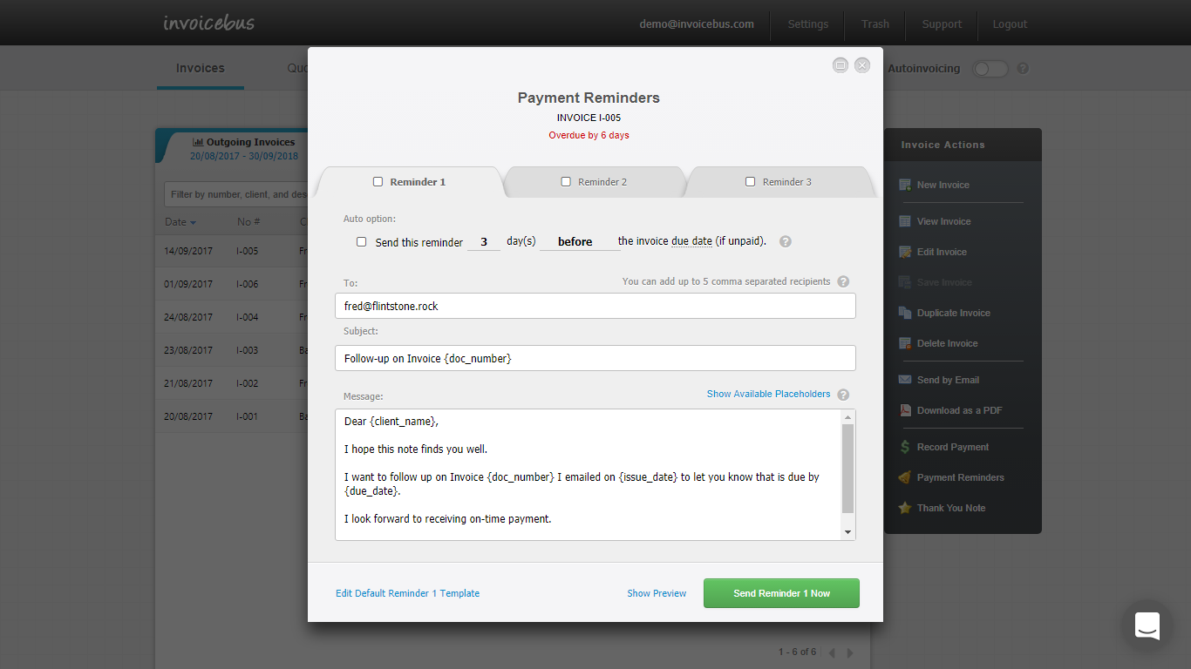
Task: Enable the Send this reminder auto option
Action: [x=362, y=241]
